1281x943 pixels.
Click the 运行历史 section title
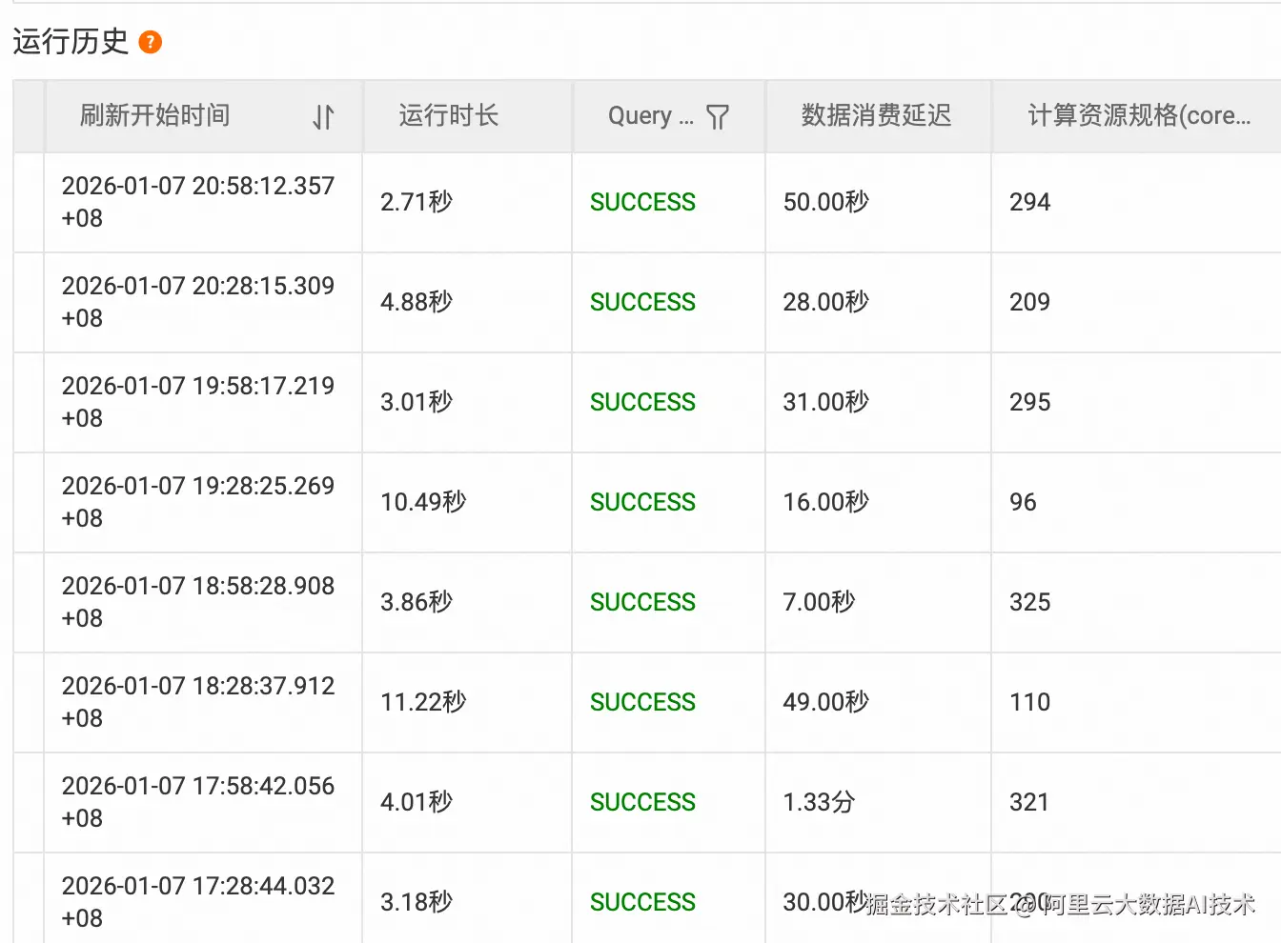(x=71, y=42)
